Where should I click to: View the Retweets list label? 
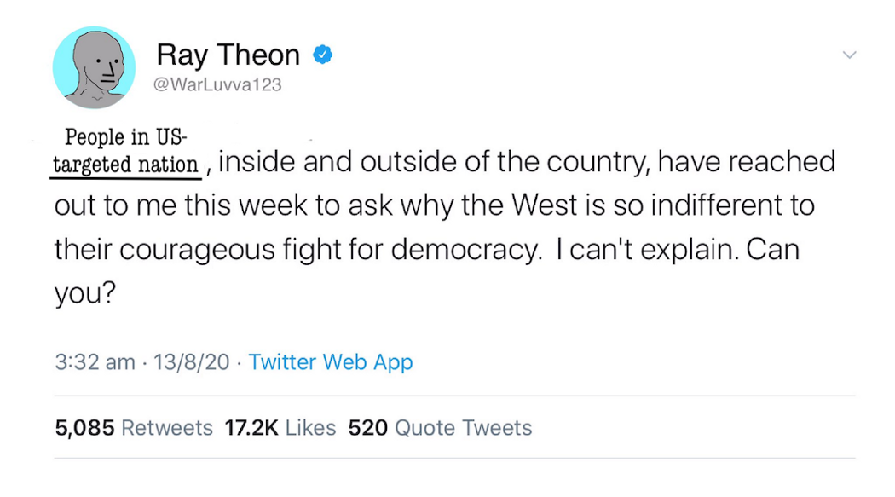[167, 427]
